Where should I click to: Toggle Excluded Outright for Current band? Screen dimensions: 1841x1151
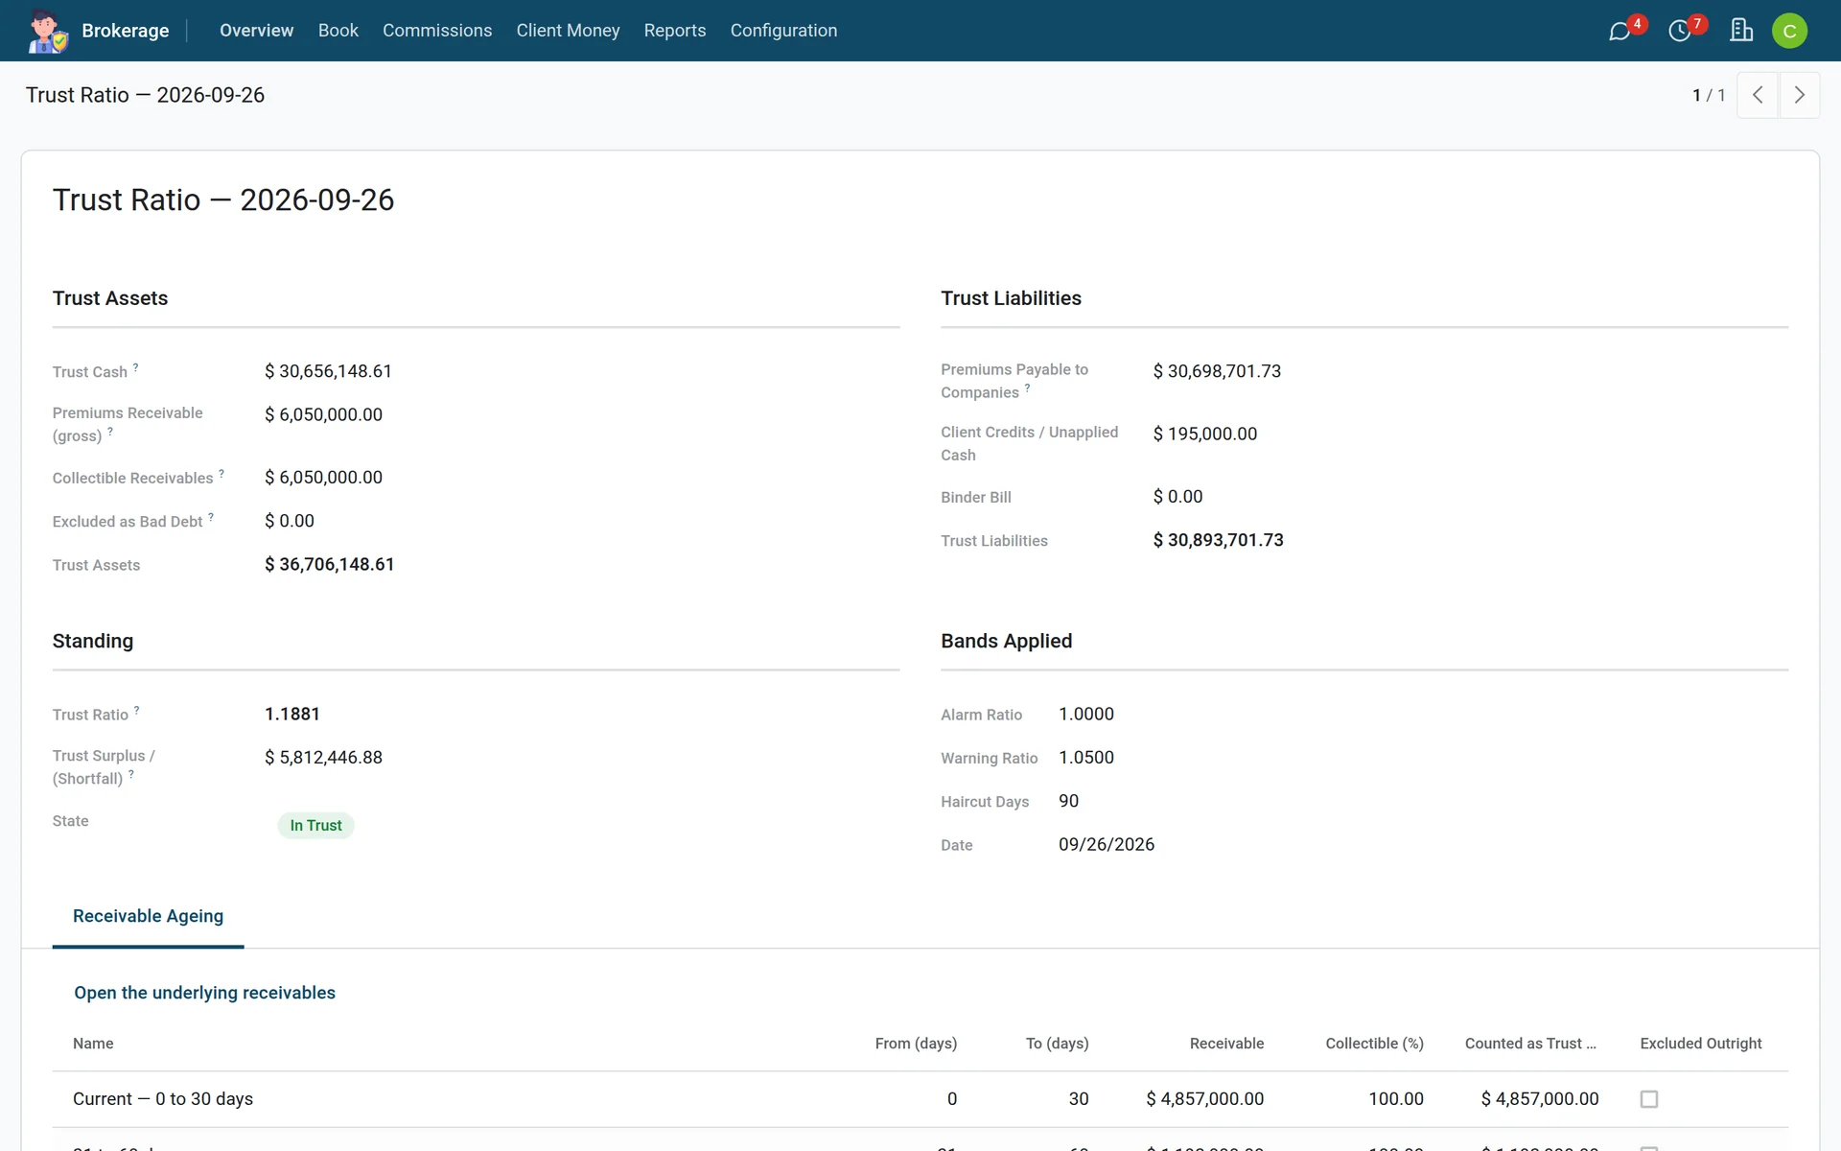[1649, 1099]
